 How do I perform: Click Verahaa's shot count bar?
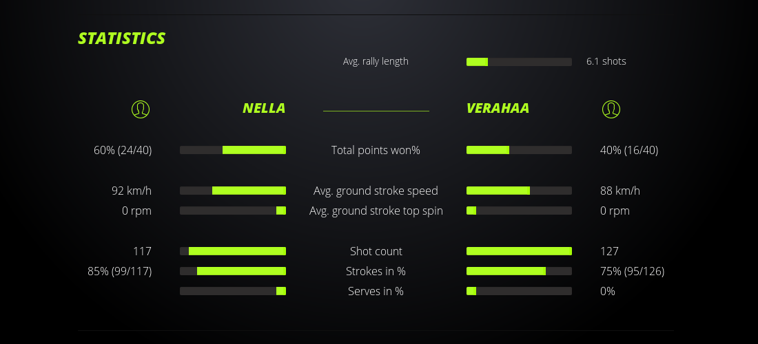pyautogui.click(x=519, y=251)
